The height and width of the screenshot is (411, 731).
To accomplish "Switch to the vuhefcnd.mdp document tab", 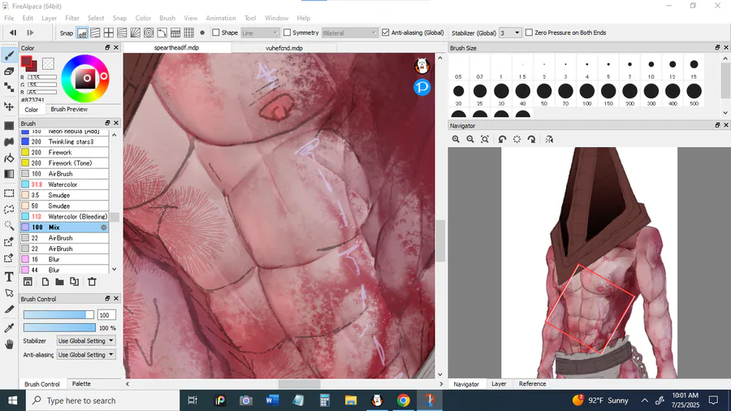I will click(284, 48).
